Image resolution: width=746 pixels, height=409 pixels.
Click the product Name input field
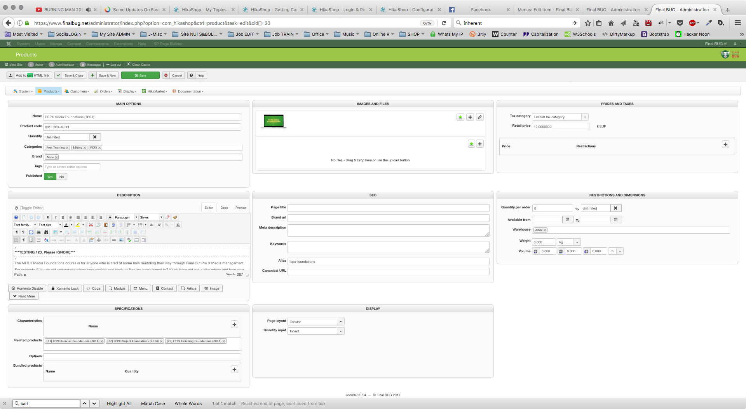point(142,117)
